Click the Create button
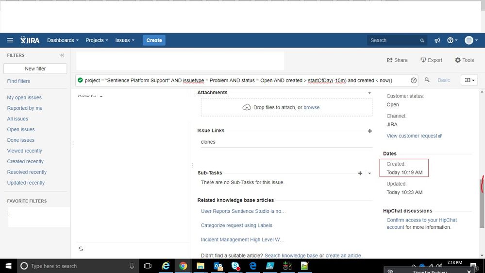The height and width of the screenshot is (273, 485). (154, 40)
